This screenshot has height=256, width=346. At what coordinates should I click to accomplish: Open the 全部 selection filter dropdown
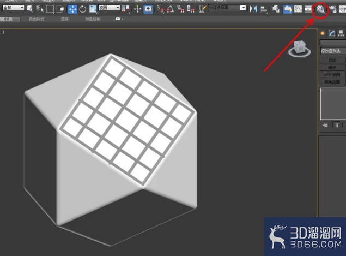point(13,8)
